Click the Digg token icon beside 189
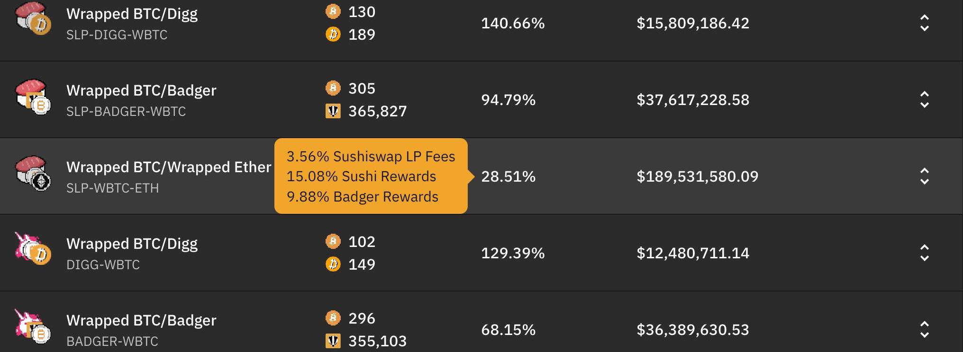This screenshot has height=352, width=963. 333,35
